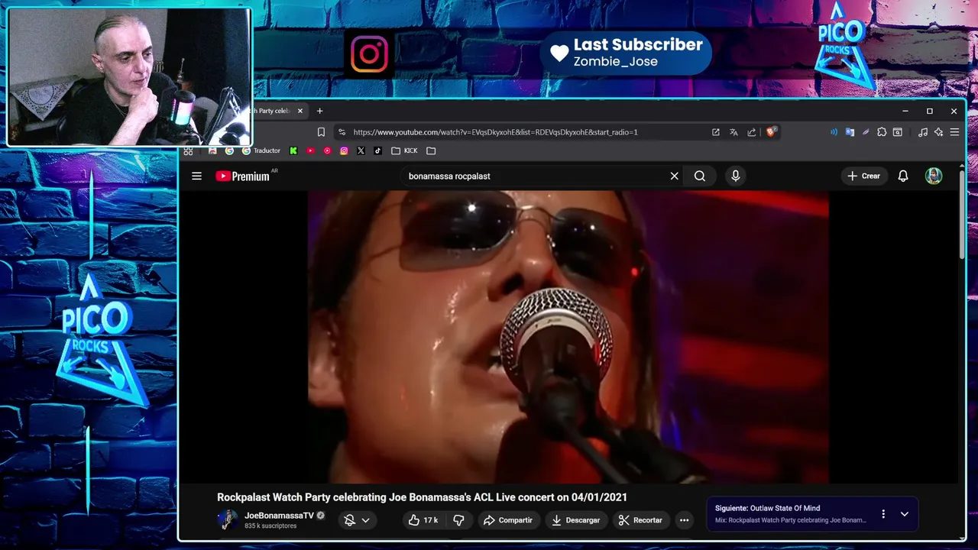Screen dimensions: 978x550
Task: Open the Traductor bookmark
Action: click(261, 150)
